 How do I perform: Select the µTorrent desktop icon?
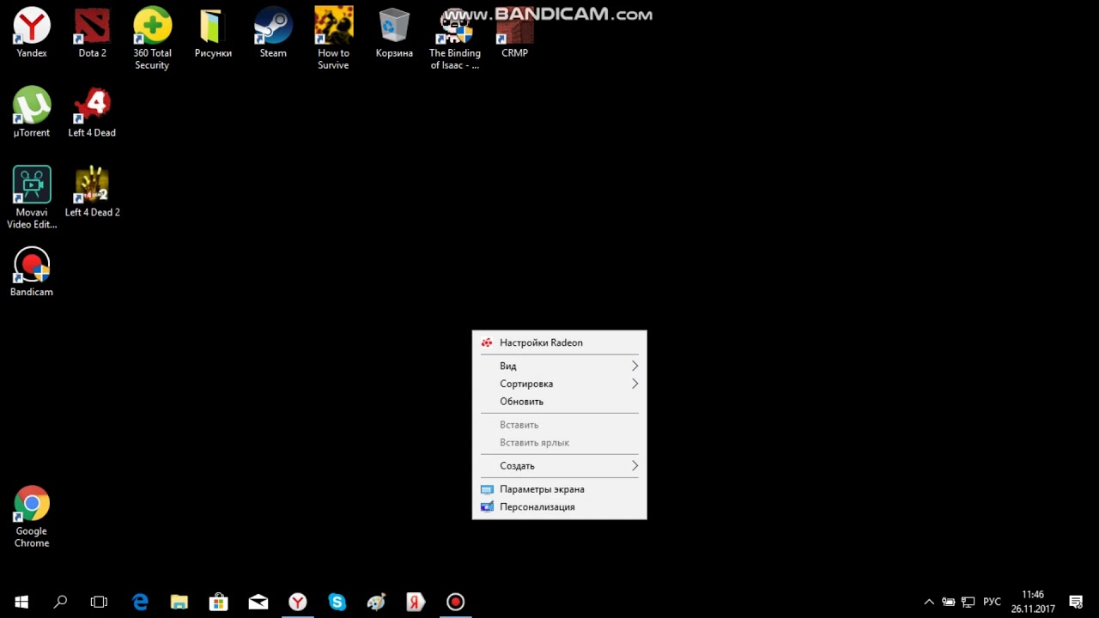(32, 112)
